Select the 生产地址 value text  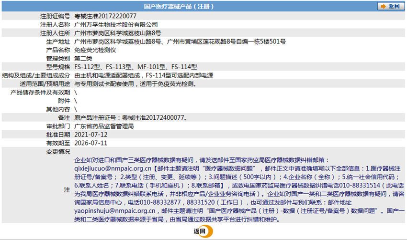tap(180, 42)
